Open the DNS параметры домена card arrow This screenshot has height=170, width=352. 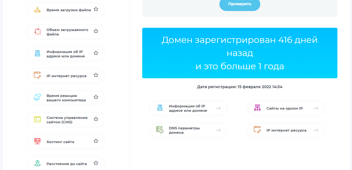coord(219,130)
